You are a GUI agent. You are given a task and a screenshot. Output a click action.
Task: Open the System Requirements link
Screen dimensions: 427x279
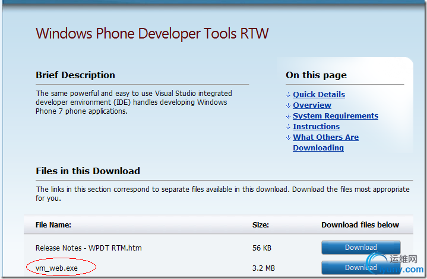(336, 116)
